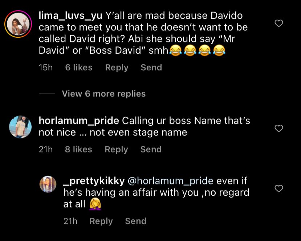Image resolution: width=301 pixels, height=241 pixels.
Task: View who liked: 6 likes
Action: (x=79, y=67)
